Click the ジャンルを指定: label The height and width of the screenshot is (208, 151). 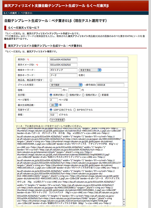27,85
